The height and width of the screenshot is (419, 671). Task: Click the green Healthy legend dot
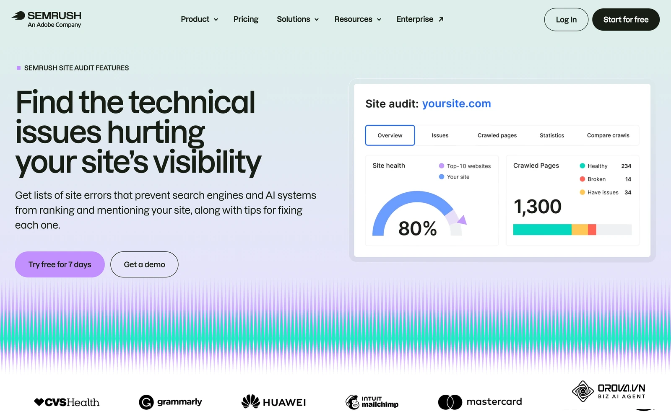[x=583, y=166]
